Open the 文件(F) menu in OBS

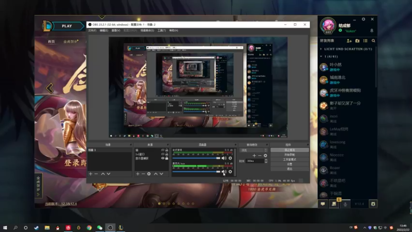[x=92, y=30]
